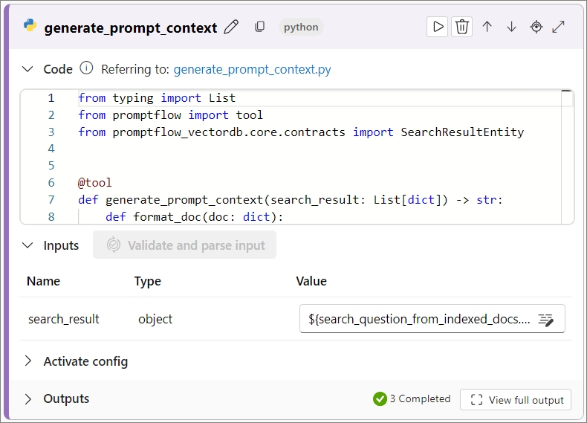Expand the Activate config section
This screenshot has width=587, height=423.
(x=27, y=361)
